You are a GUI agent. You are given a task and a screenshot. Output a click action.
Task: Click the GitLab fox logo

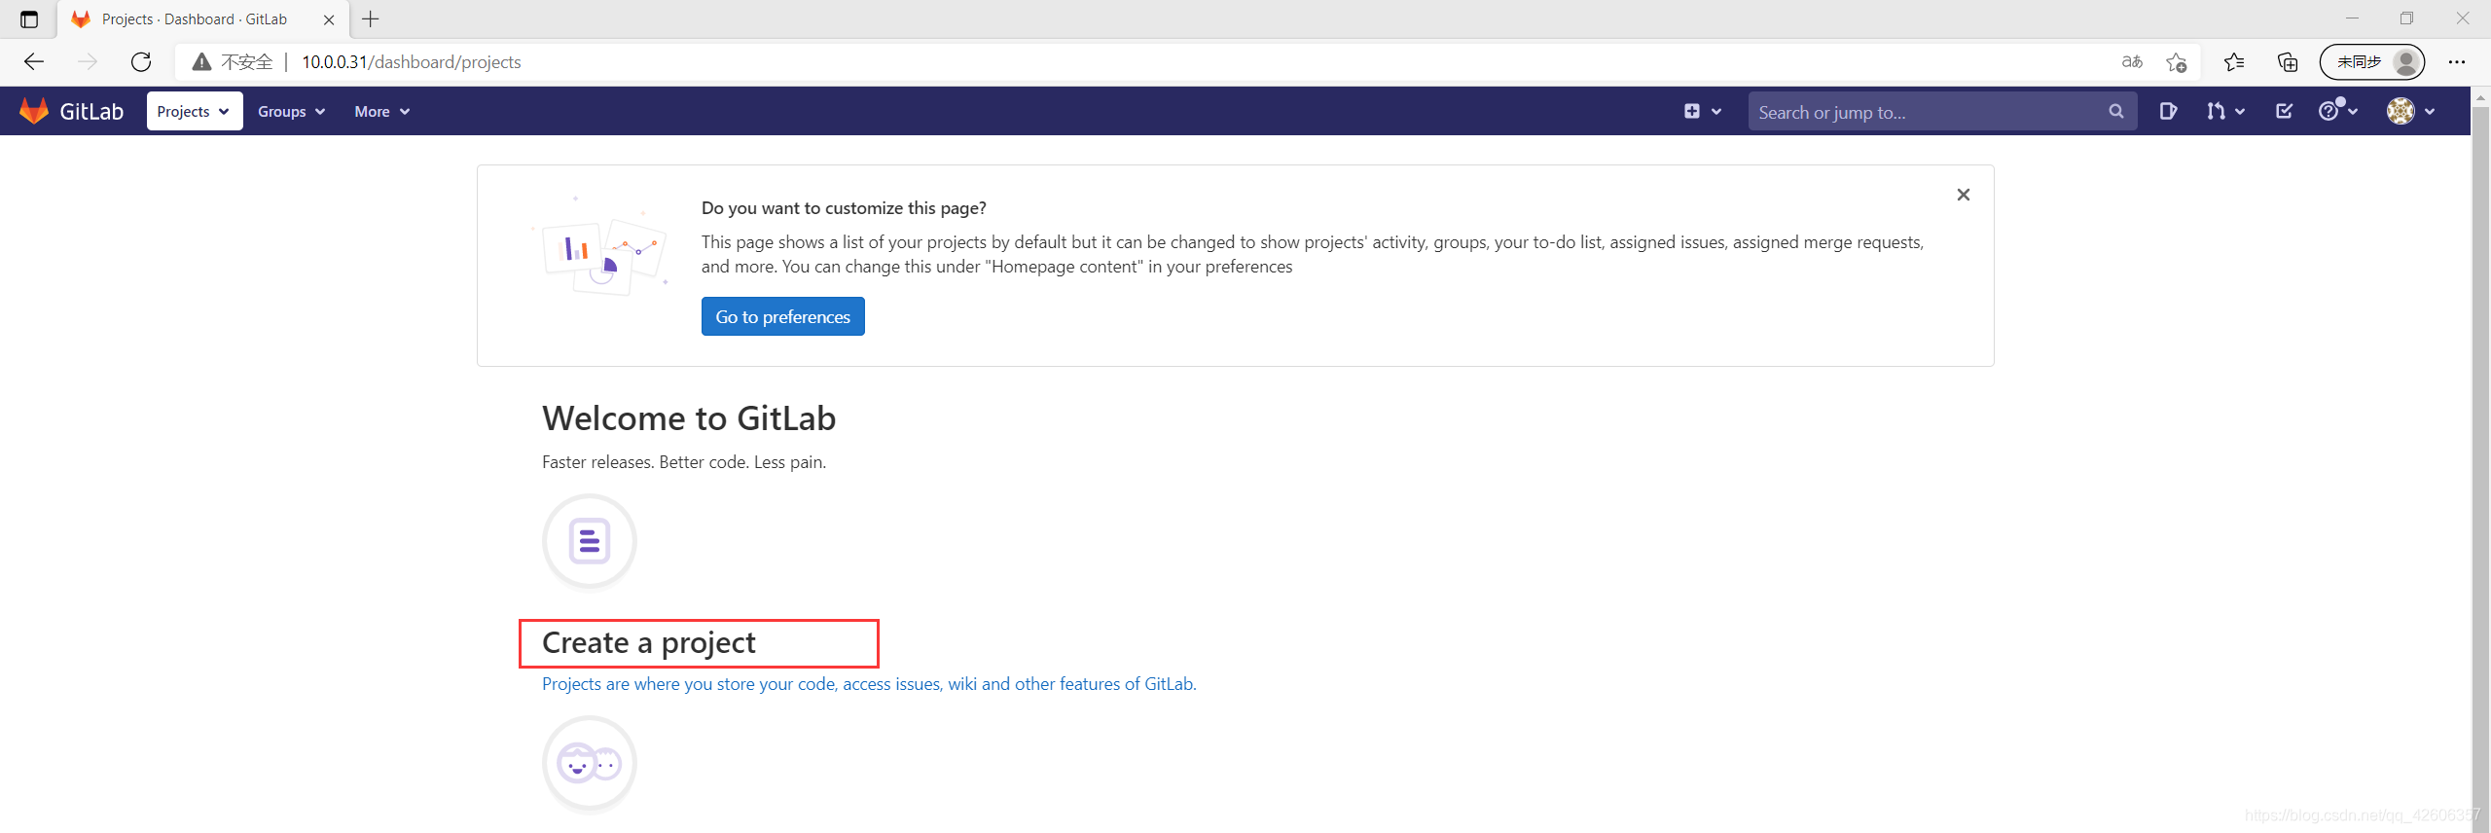(x=34, y=111)
